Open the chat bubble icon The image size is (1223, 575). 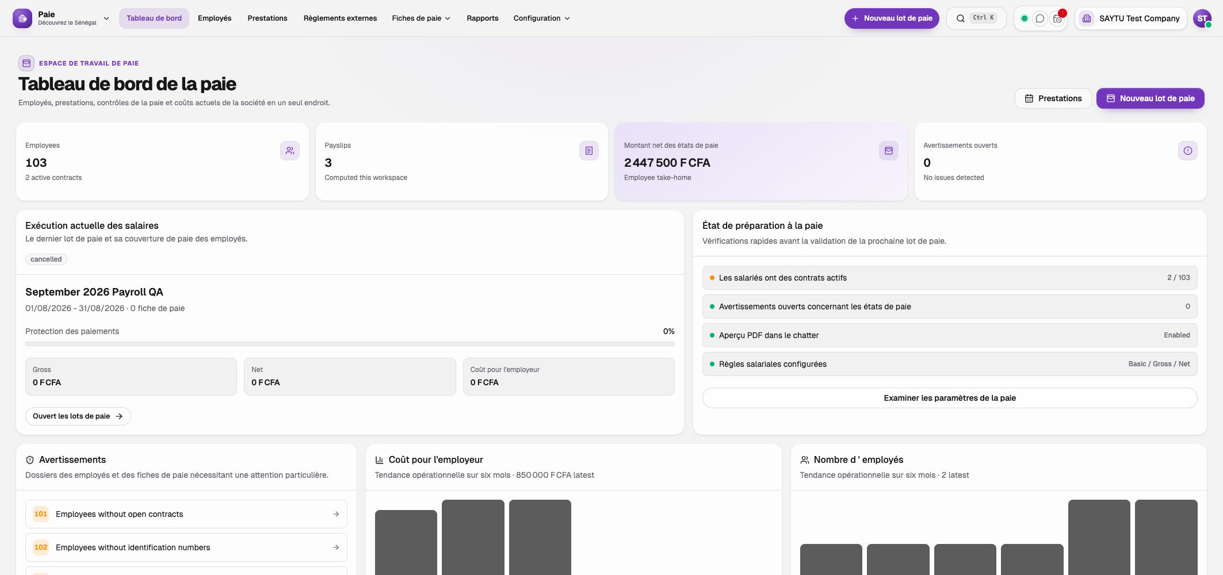(x=1039, y=18)
